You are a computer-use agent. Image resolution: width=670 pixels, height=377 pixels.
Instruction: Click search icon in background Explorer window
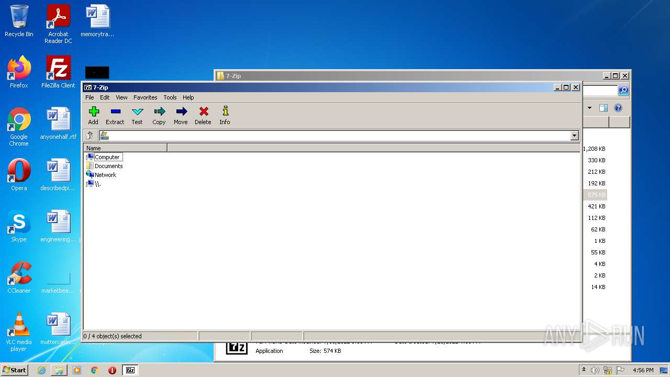tap(623, 91)
